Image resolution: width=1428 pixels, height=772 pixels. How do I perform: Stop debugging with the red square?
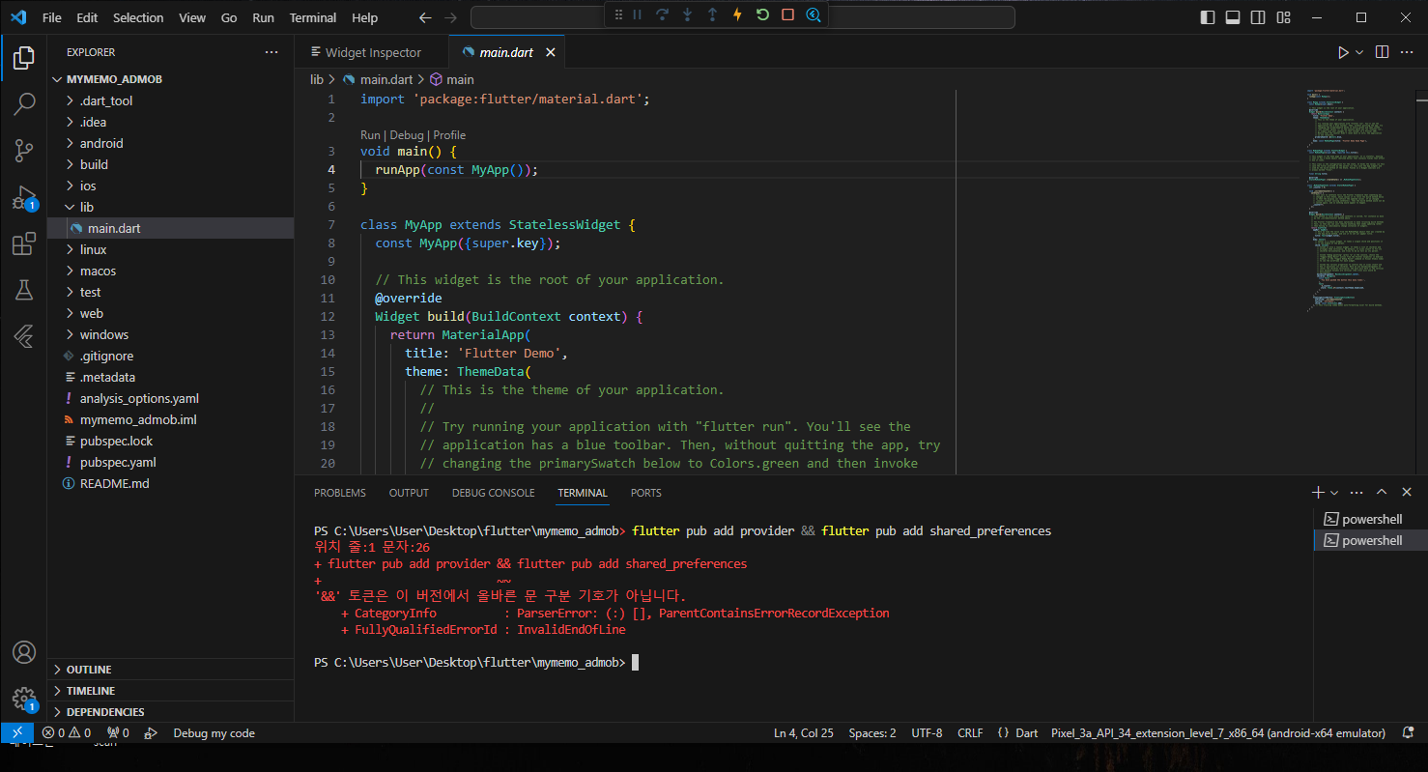tap(787, 15)
